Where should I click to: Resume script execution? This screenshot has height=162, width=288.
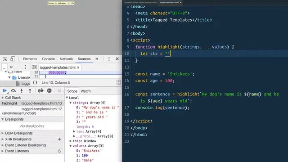(5, 91)
